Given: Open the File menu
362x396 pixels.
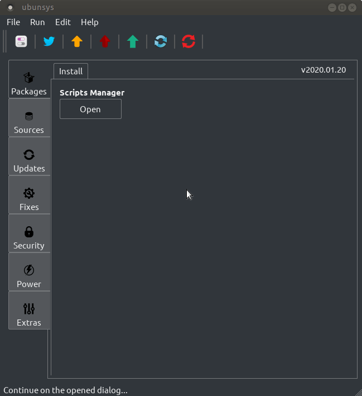Looking at the screenshot, I should point(13,22).
